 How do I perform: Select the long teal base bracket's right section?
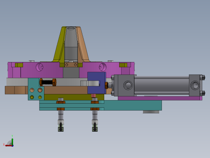[133, 105]
